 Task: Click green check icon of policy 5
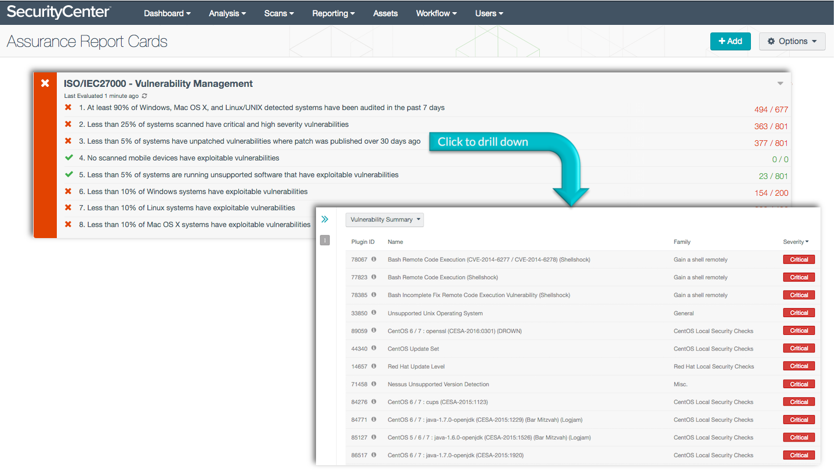point(69,174)
